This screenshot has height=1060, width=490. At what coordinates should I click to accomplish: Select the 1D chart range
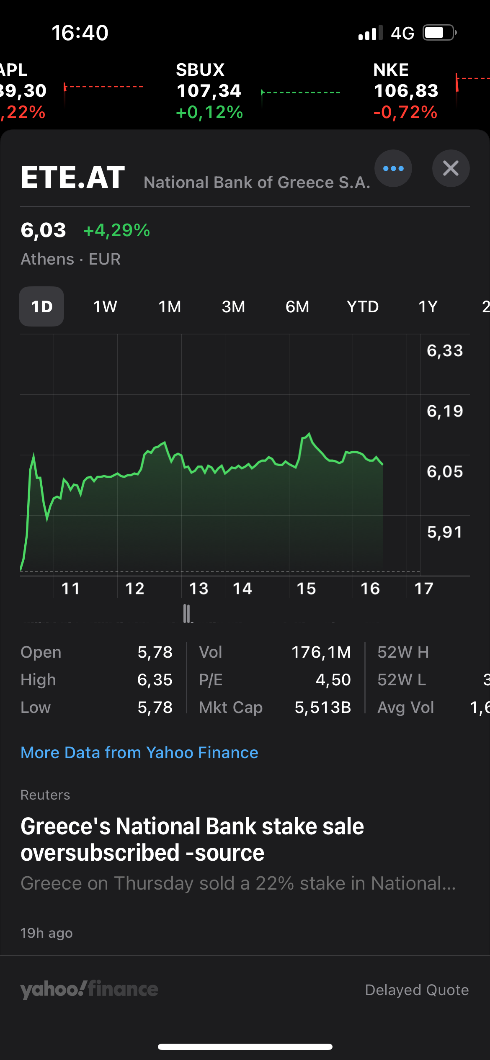pyautogui.click(x=41, y=306)
